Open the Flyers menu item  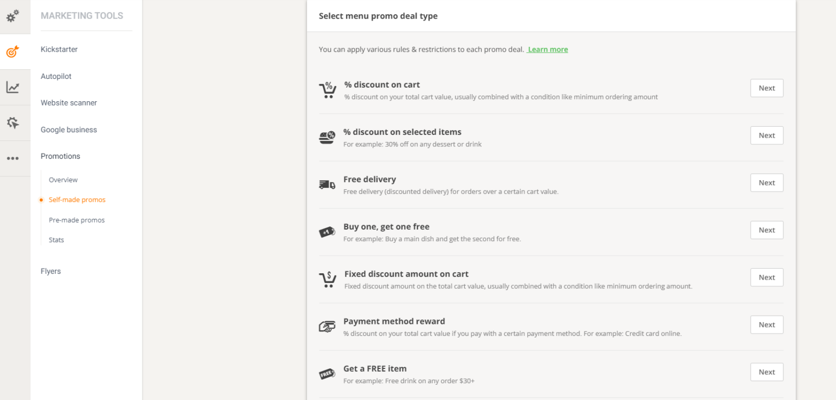pos(51,271)
